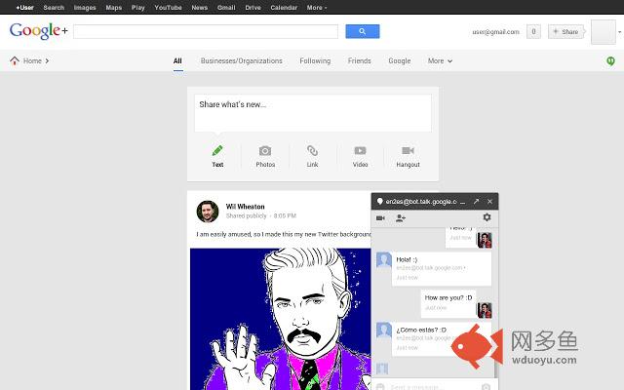Add a video using the Video icon
This screenshot has height=390, width=624.
point(360,151)
